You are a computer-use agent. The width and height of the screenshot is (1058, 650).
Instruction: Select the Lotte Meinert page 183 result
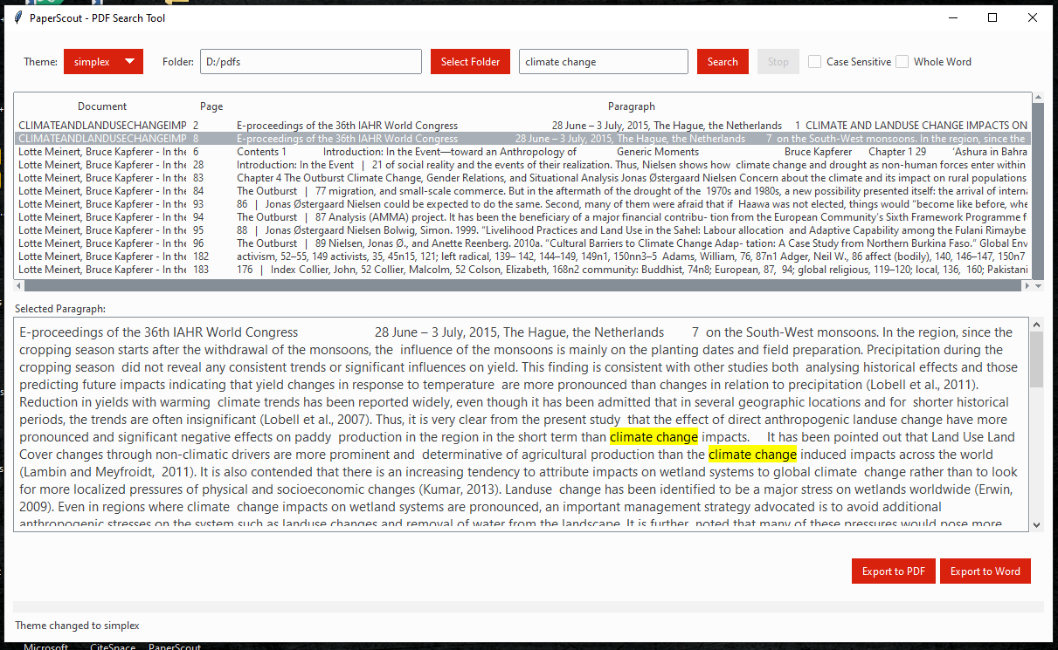(522, 270)
